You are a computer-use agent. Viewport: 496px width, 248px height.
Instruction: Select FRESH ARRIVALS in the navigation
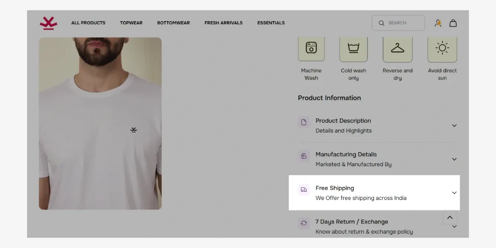[223, 23]
